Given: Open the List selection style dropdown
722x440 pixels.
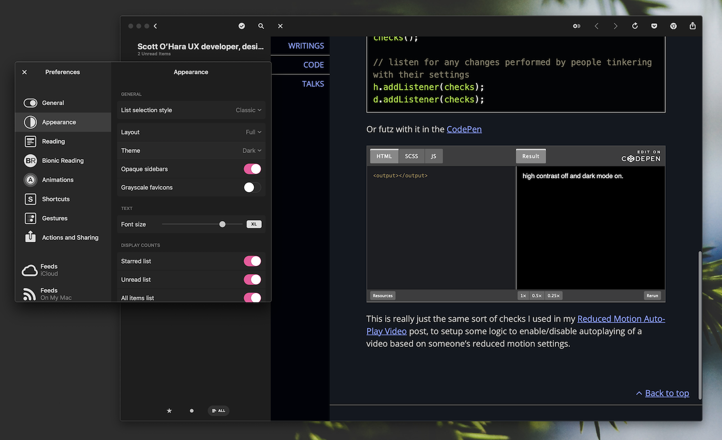Looking at the screenshot, I should pos(249,110).
